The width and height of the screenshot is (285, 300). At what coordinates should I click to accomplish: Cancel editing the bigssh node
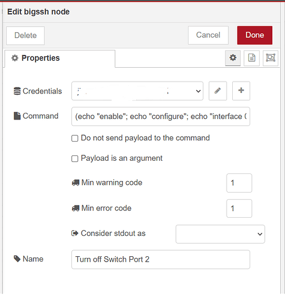pyautogui.click(x=208, y=35)
